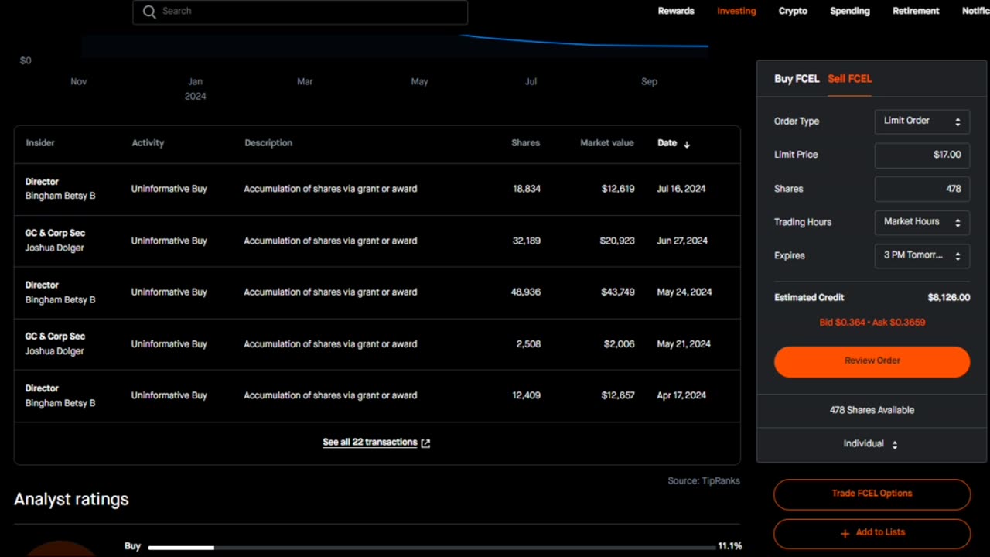Click the Apr 17, 2024 date cell
This screenshot has height=557, width=990.
[681, 395]
